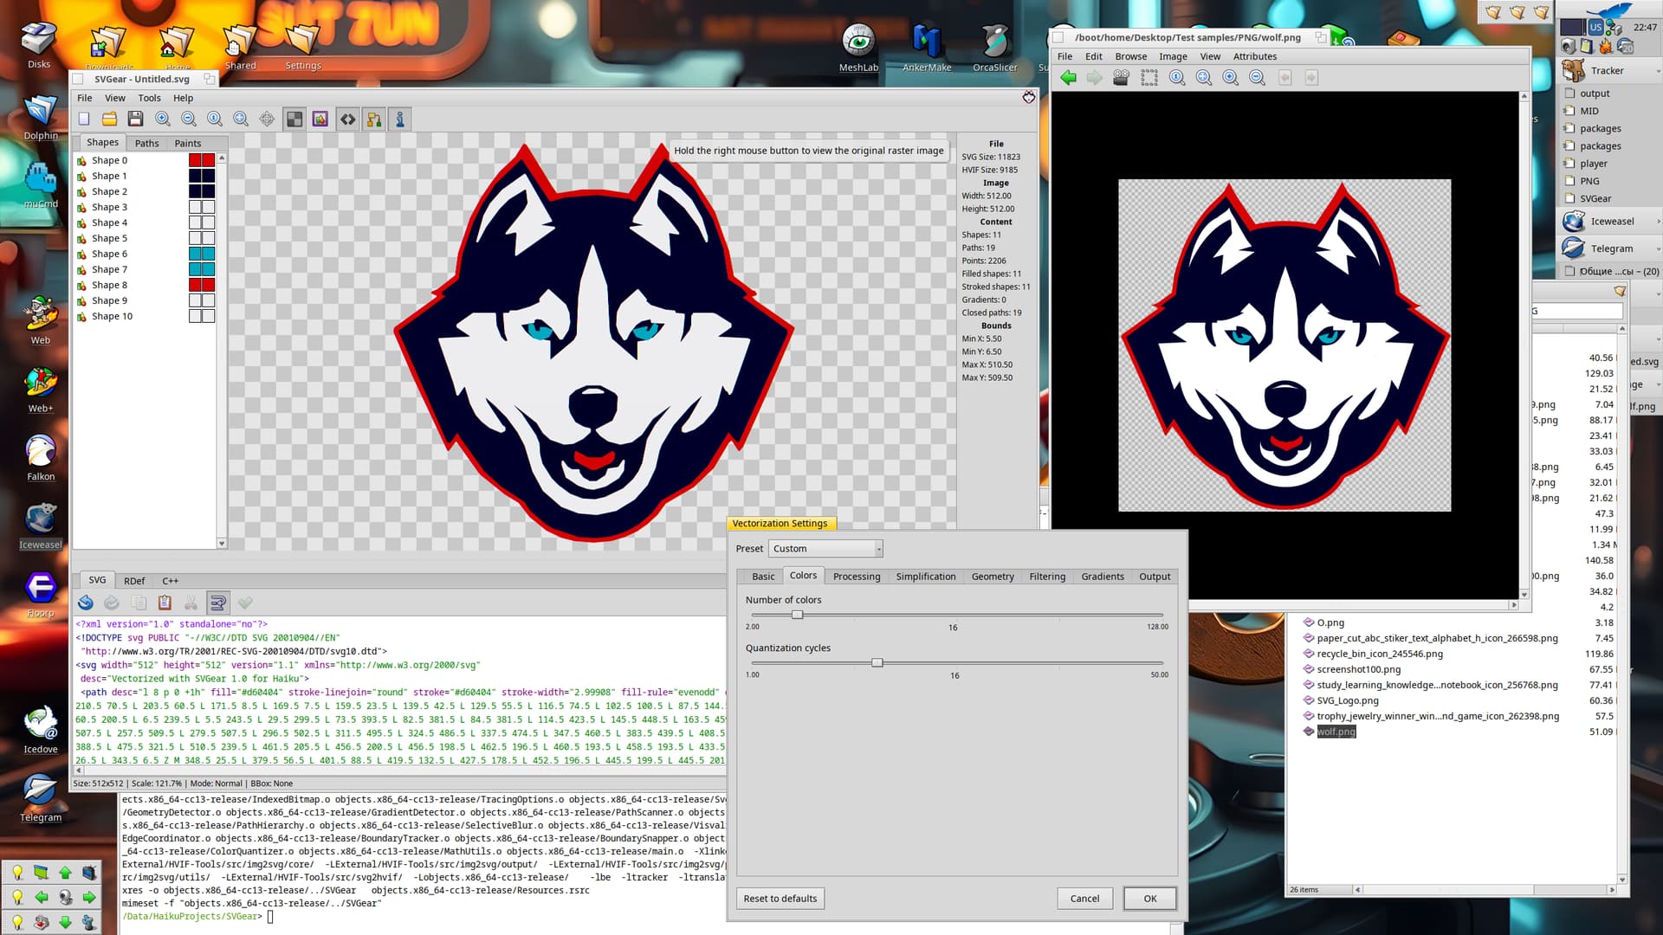Expand the Tracker entry in the Deskbar
1663x935 pixels.
[x=1658, y=71]
